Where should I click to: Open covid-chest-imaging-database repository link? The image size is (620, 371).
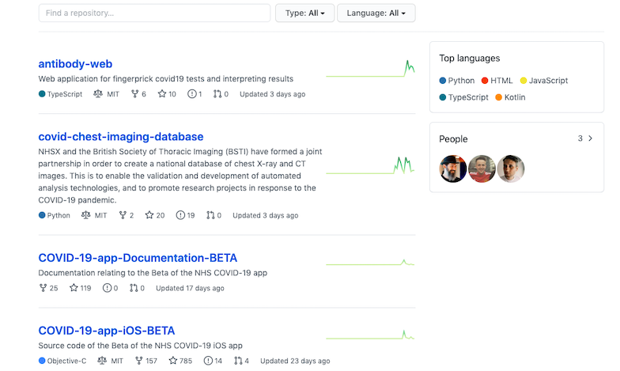(x=121, y=137)
